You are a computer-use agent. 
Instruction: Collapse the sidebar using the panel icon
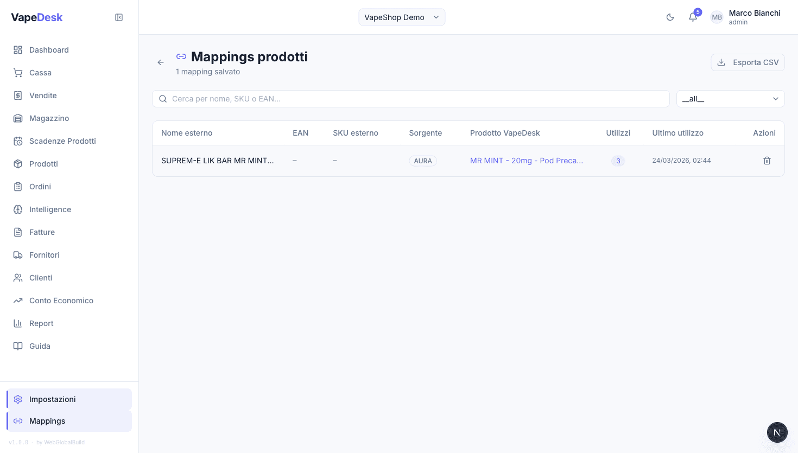118,17
